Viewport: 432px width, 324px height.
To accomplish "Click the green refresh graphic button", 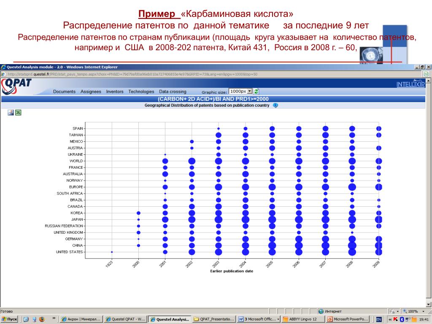I will pyautogui.click(x=256, y=92).
